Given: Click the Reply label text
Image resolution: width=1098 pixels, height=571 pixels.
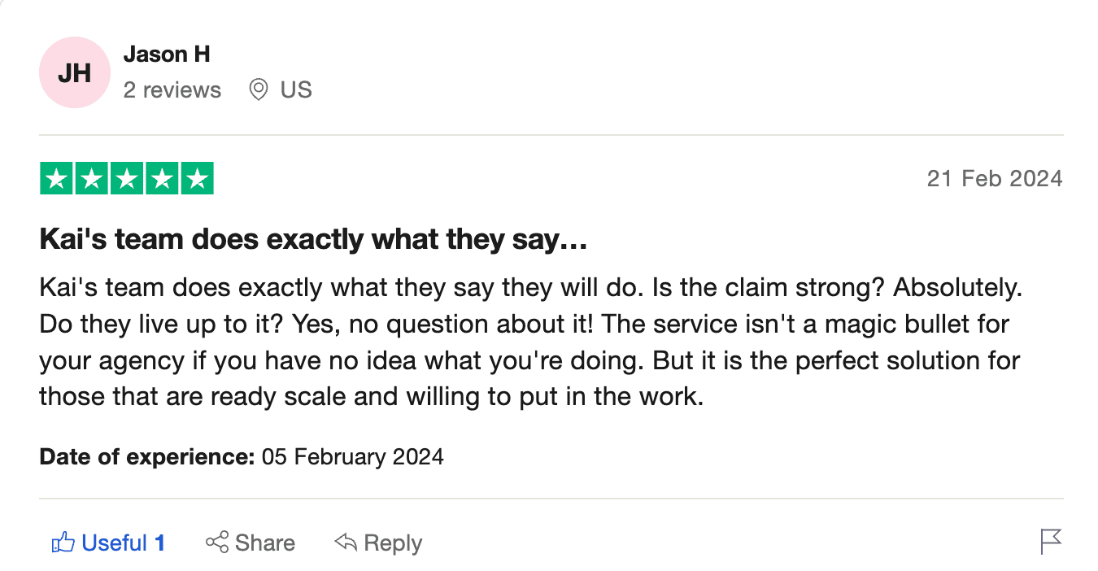Looking at the screenshot, I should (393, 543).
